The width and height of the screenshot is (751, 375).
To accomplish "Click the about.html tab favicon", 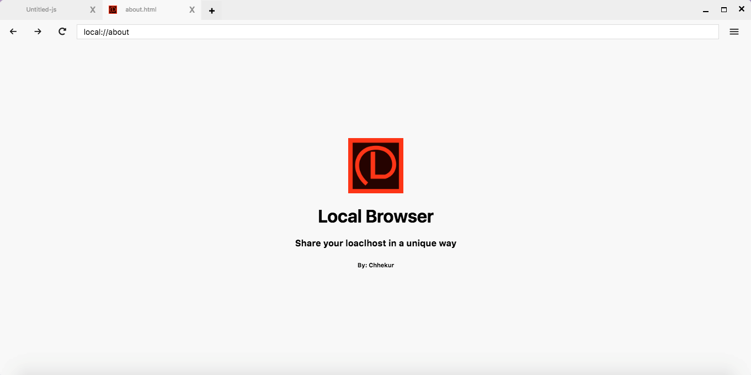I will point(113,10).
